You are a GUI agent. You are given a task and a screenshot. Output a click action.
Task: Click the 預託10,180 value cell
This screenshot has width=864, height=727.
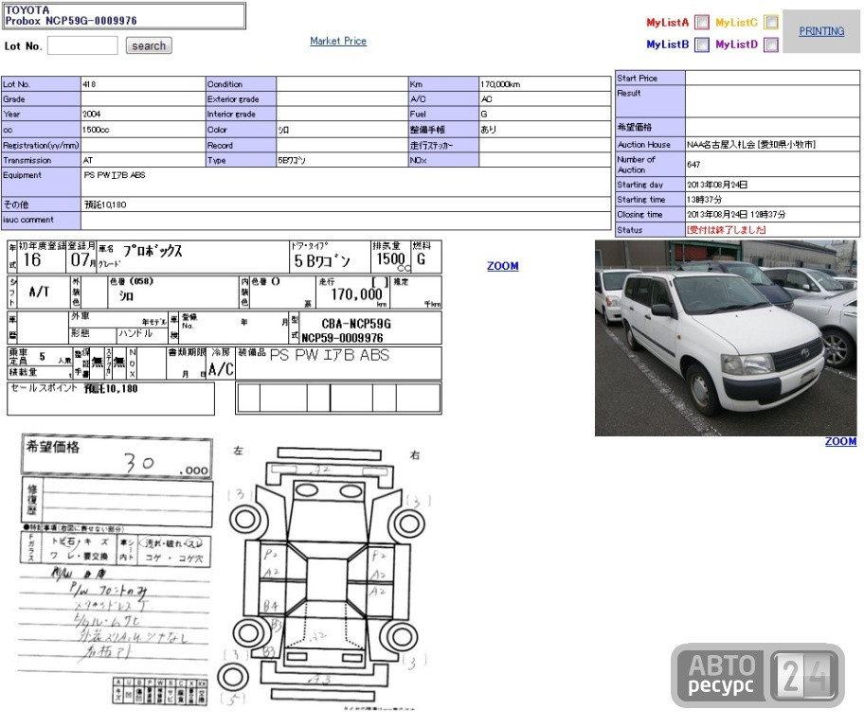[x=346, y=204]
